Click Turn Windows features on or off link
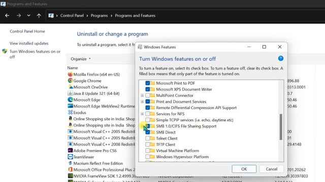325x182 pixels. tap(35, 54)
